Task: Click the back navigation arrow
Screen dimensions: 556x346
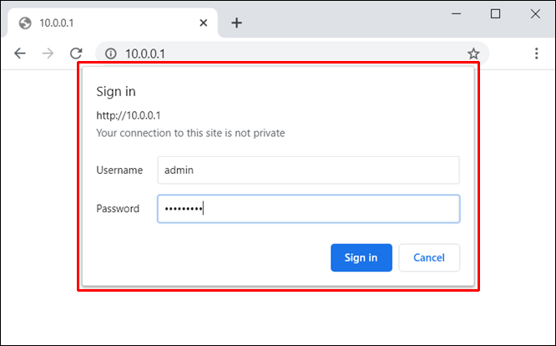Action: click(x=20, y=53)
